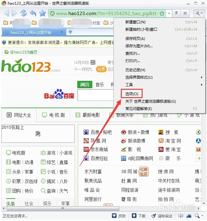The image size is (207, 221).
Task: Click the hao123 logo
Action: (x=31, y=66)
